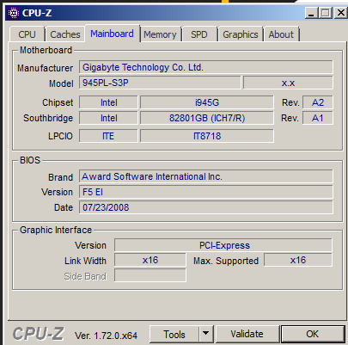Viewport: 348px width, 345px height.
Task: Click the Tools button
Action: pyautogui.click(x=174, y=334)
